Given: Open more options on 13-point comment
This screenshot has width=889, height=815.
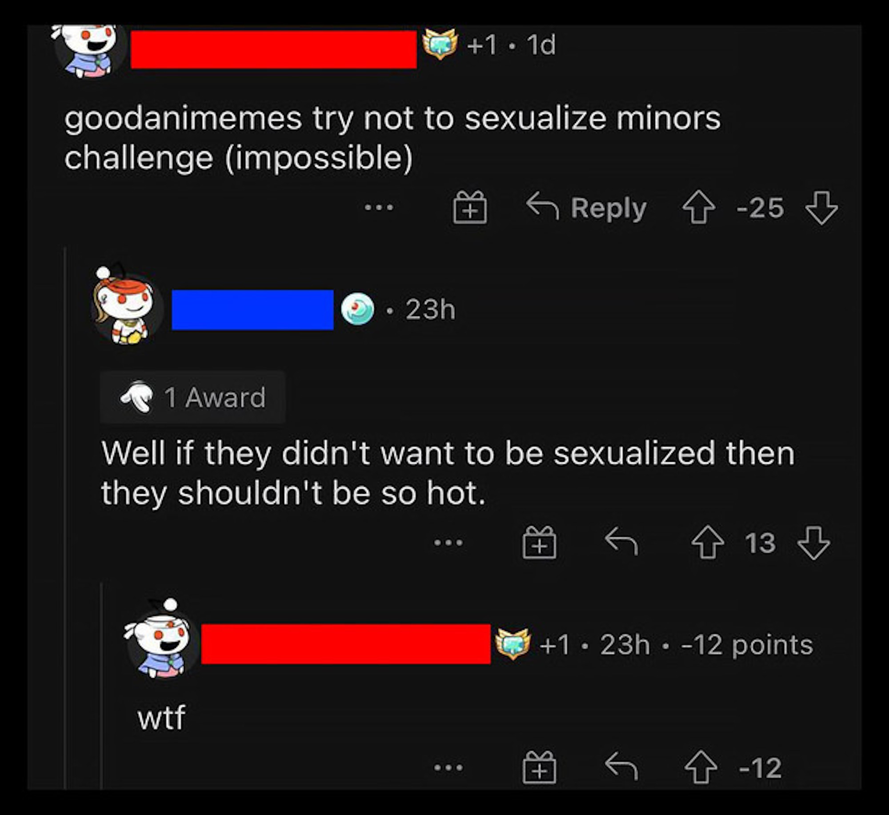Looking at the screenshot, I should tap(448, 542).
